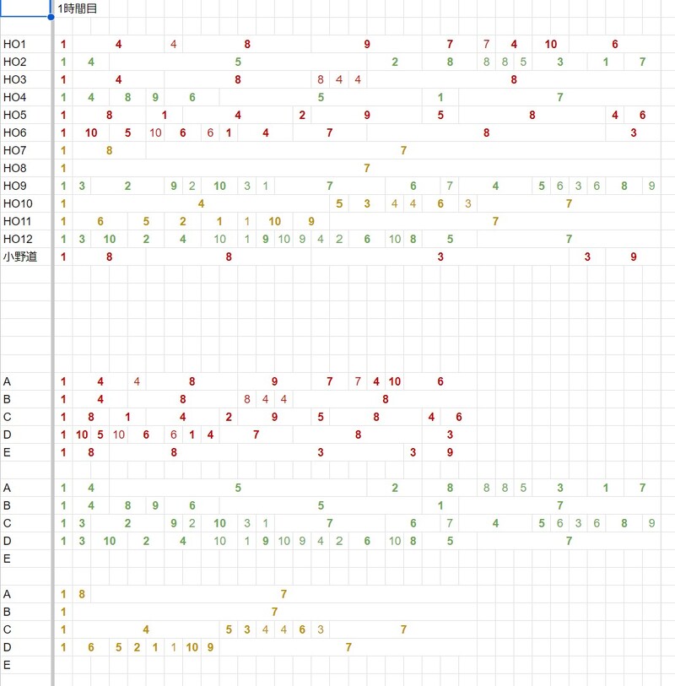Select the HO5 row label
The height and width of the screenshot is (686, 675).
click(x=14, y=115)
